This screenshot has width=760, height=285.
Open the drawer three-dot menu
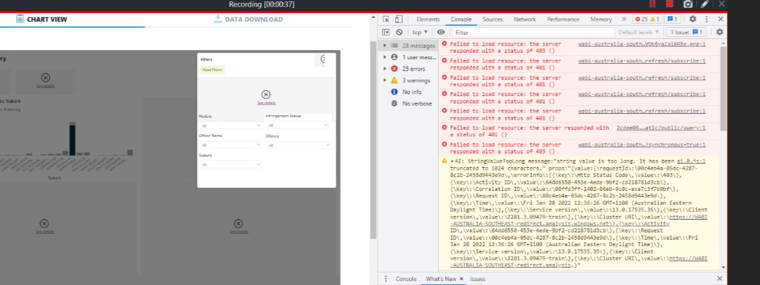(386, 279)
